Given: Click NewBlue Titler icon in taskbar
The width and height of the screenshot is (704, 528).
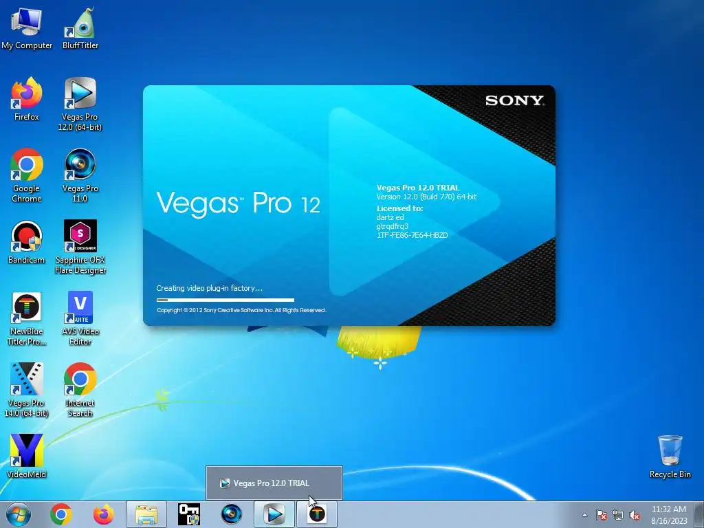Looking at the screenshot, I should [x=317, y=514].
